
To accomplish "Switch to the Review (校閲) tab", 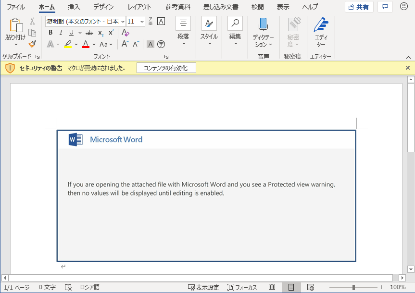I will (x=258, y=7).
